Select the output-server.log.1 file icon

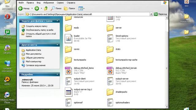(x=69, y=92)
